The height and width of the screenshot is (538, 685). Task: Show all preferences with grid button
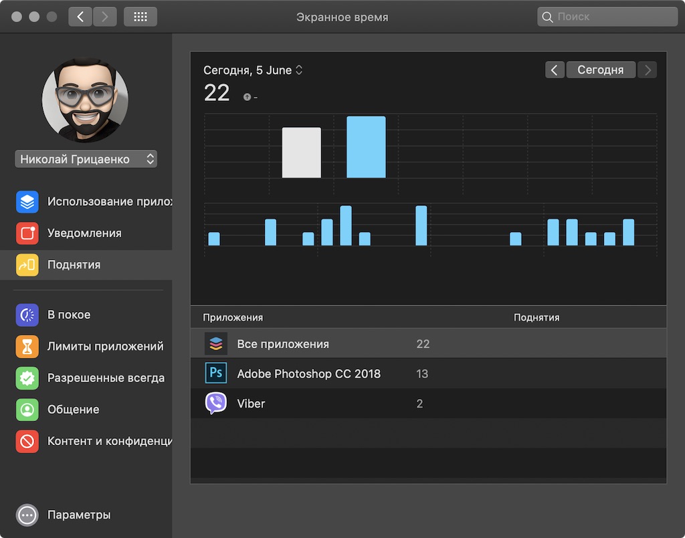coord(140,17)
